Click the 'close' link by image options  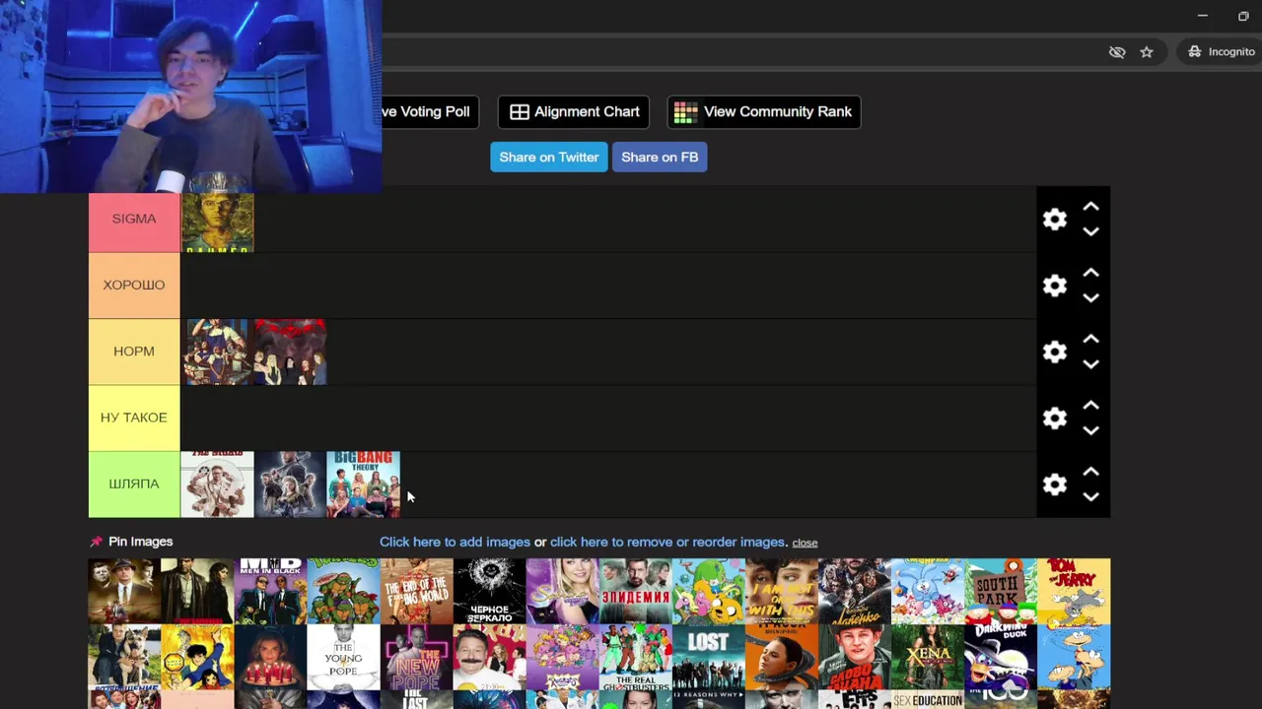coord(805,543)
